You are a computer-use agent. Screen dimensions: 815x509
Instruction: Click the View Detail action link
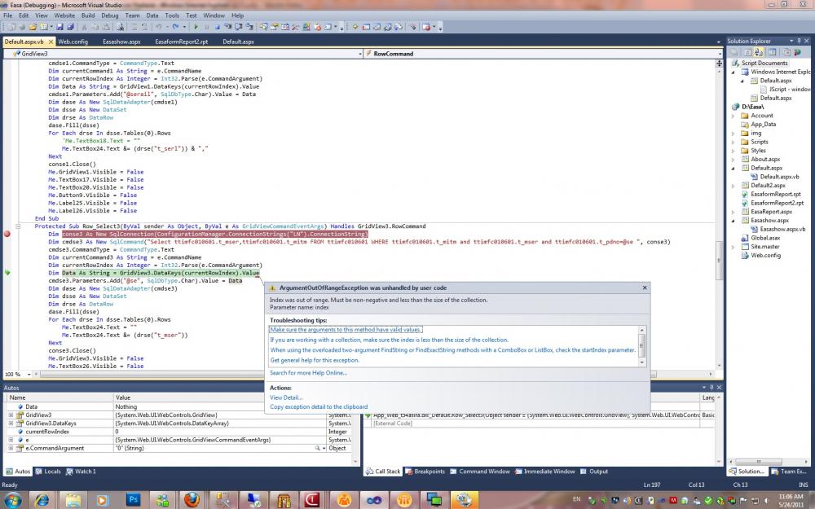click(286, 398)
